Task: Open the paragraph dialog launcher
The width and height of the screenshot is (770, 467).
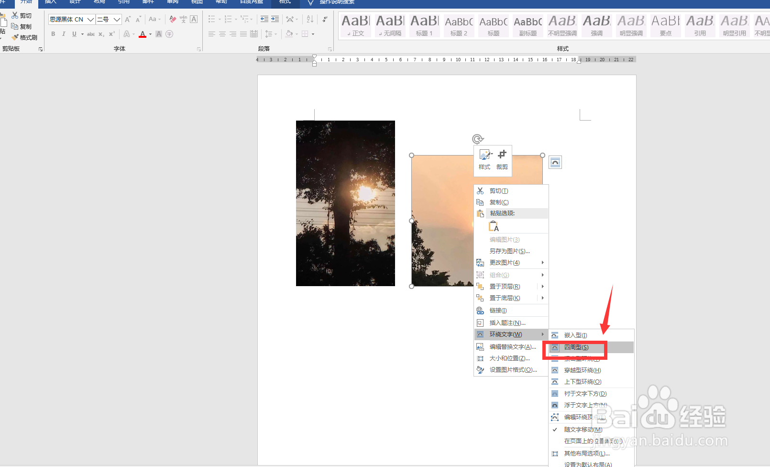Action: (330, 49)
